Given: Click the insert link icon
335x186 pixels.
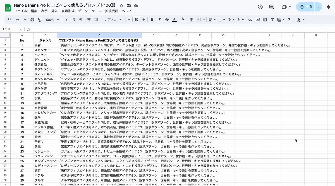Looking at the screenshot, I should point(250,20).
